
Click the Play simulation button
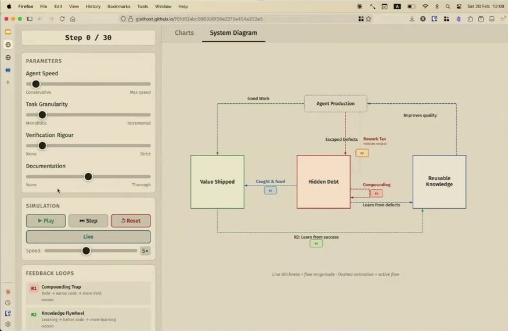pos(46,221)
